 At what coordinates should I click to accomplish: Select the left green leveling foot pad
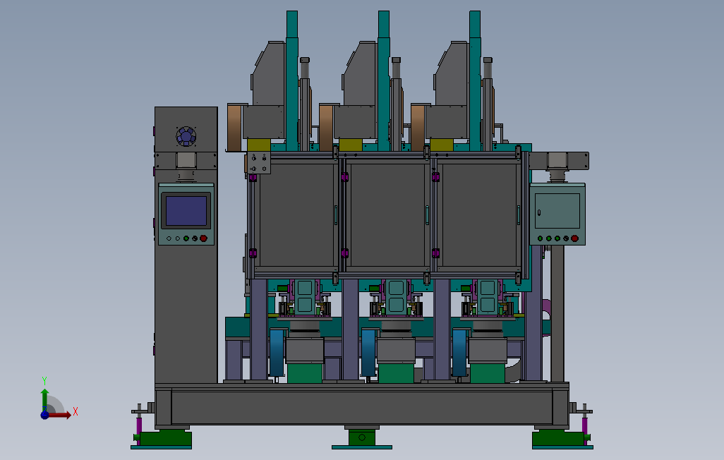tap(165, 438)
